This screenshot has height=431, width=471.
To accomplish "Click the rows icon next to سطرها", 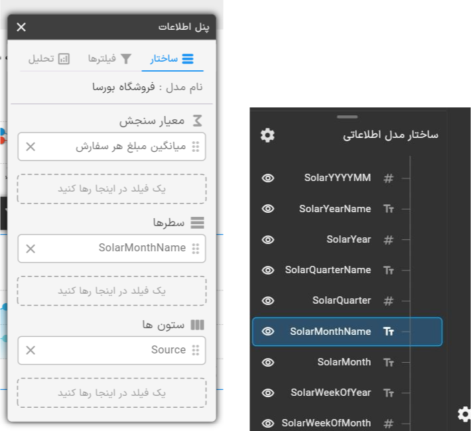I will point(197,223).
